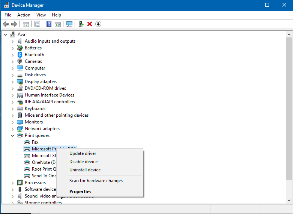Select the Fax print queue item
Image resolution: width=293 pixels, height=214 pixels.
(x=35, y=142)
